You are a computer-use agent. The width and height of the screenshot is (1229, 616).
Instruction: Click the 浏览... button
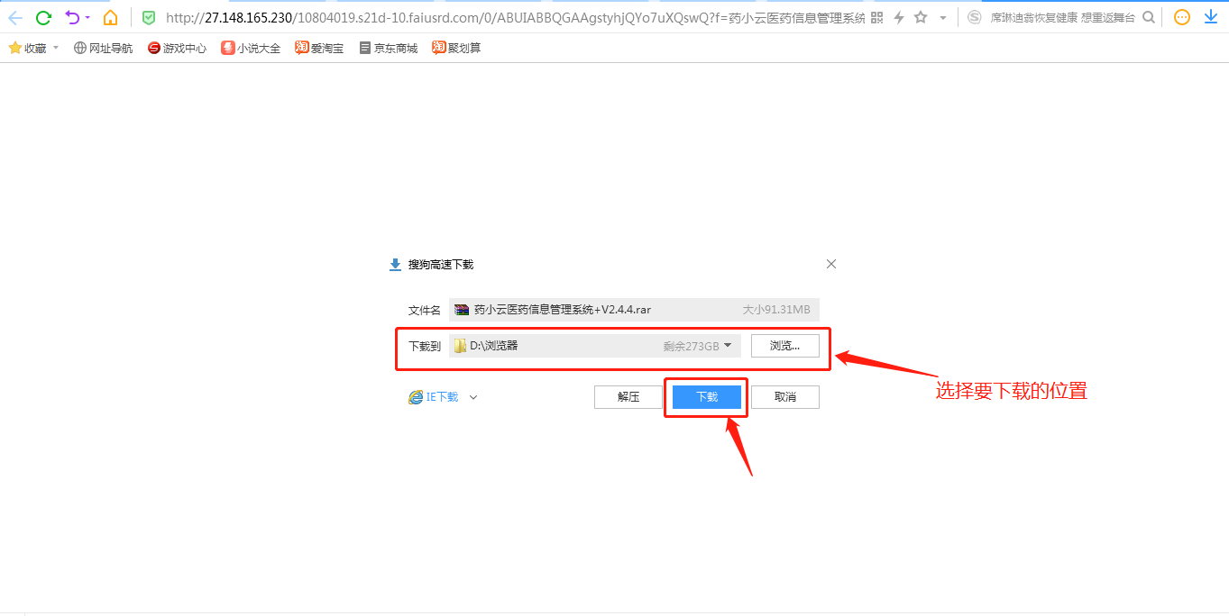(x=785, y=346)
